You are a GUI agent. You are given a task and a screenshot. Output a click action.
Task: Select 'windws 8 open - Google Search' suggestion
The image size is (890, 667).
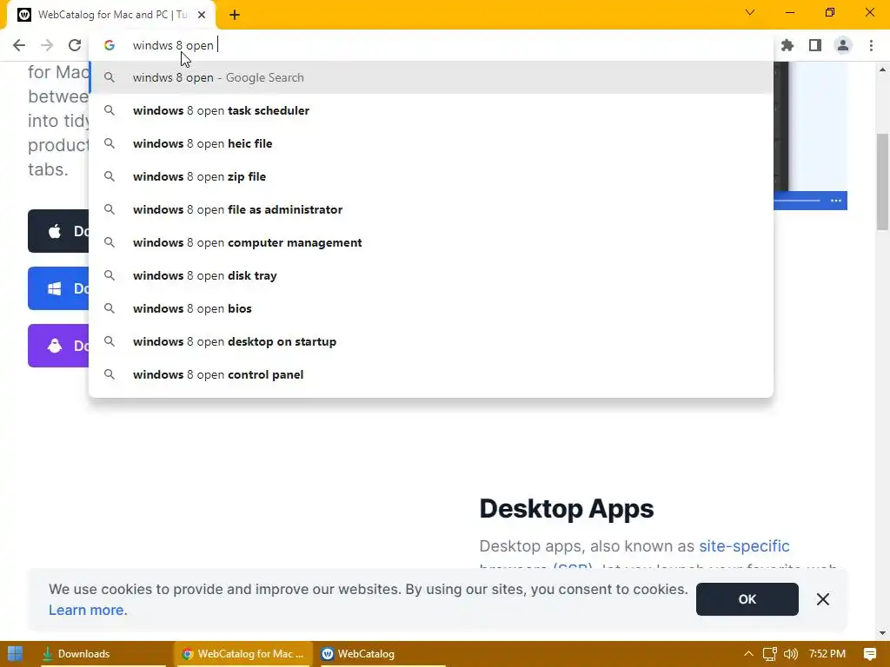(431, 77)
